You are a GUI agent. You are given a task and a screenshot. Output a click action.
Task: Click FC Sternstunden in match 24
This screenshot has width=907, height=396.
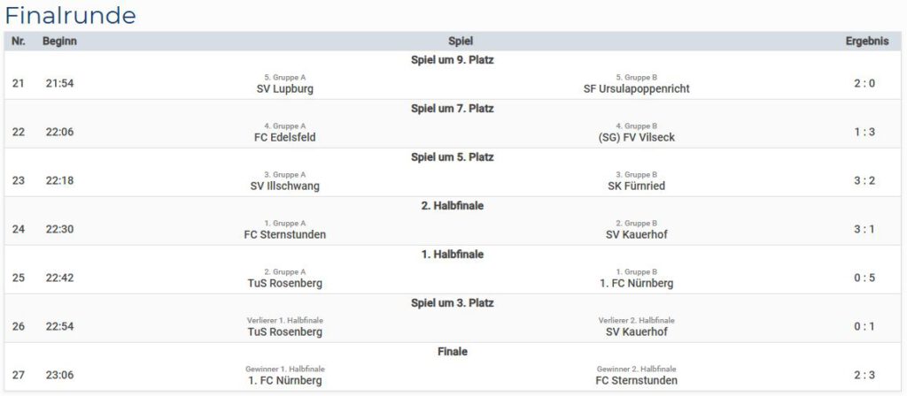[x=284, y=234]
